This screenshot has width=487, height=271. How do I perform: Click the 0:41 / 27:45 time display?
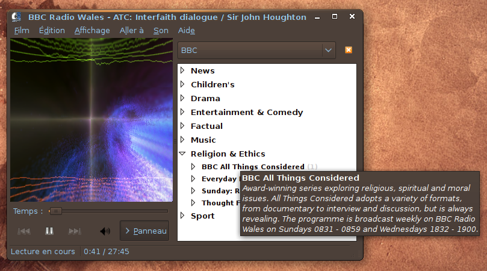coord(107,251)
